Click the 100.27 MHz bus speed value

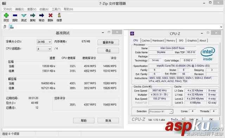159,99
